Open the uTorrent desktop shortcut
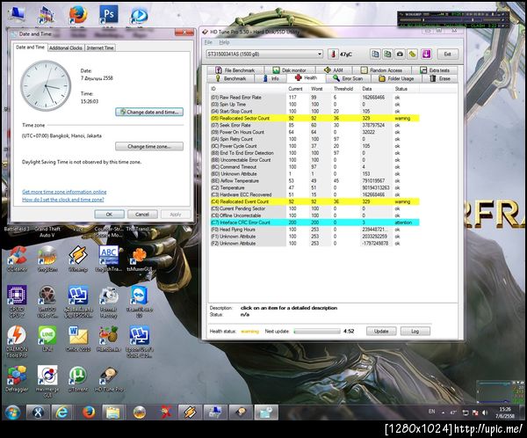The height and width of the screenshot is (438, 527). pyautogui.click(x=78, y=379)
